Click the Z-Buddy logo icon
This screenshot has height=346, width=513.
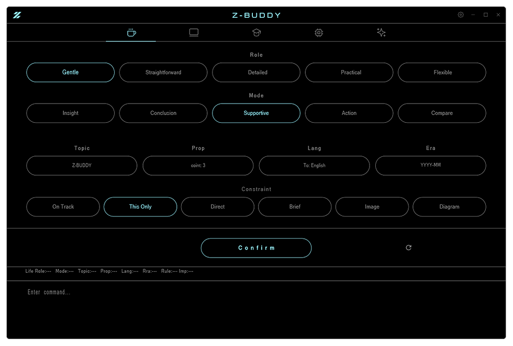click(17, 15)
